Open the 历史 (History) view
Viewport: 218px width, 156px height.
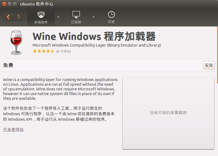[x=111, y=17]
